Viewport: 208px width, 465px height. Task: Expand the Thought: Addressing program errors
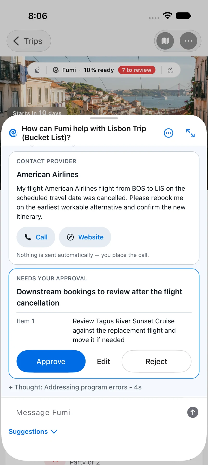(75, 387)
